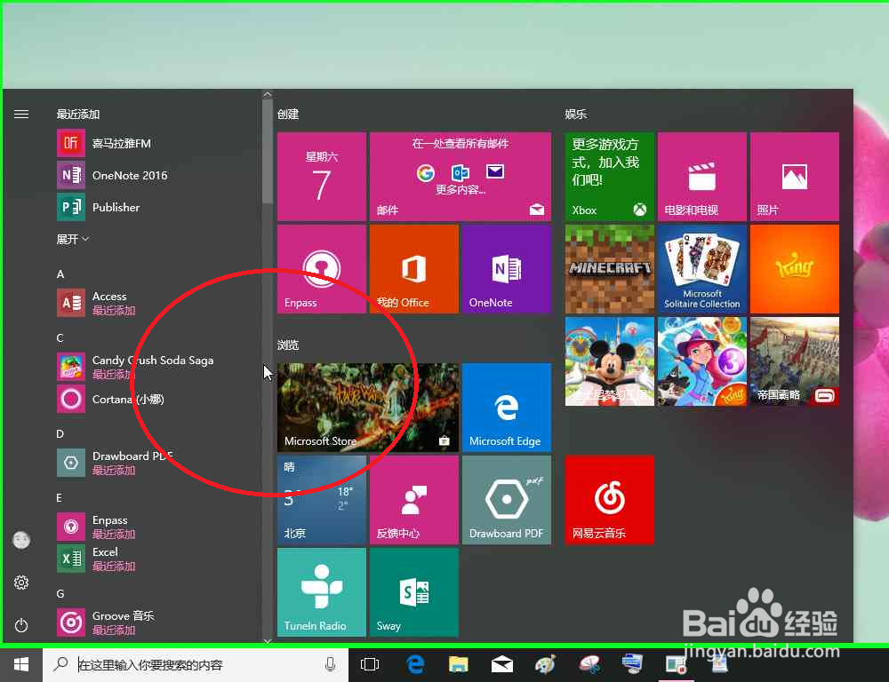
Task: Open the 电影和电视 tile
Action: coord(702,177)
